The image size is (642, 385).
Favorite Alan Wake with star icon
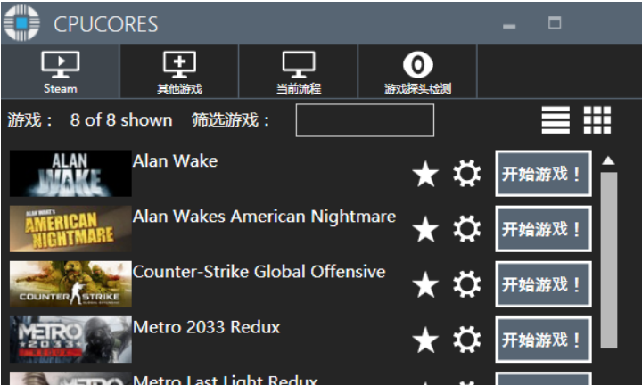[425, 175]
